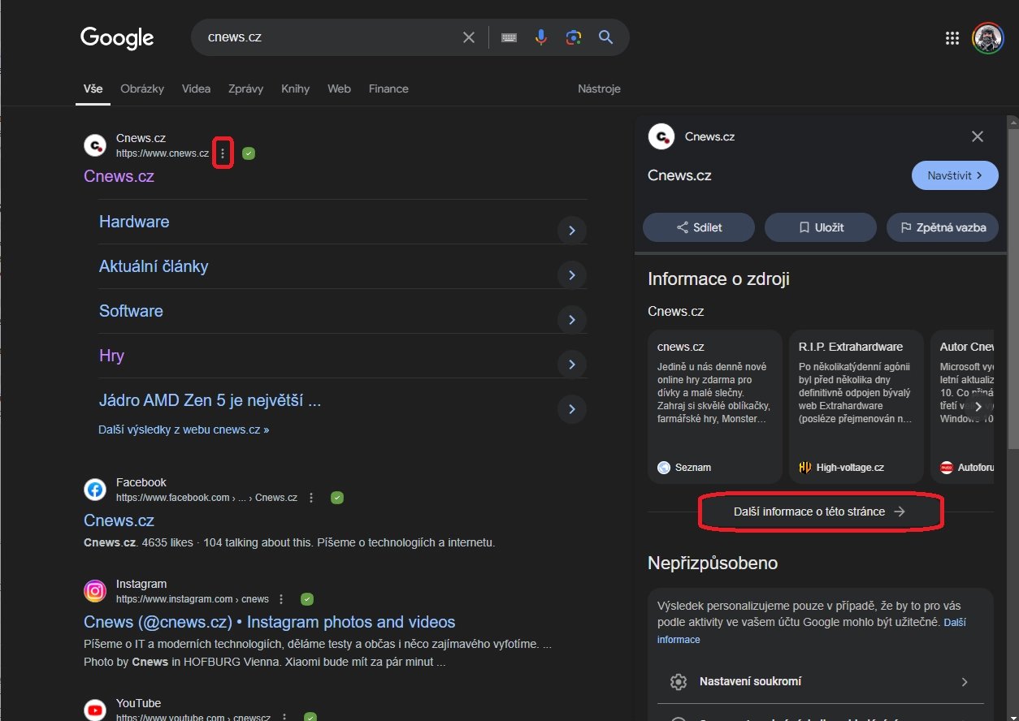Viewport: 1019px width, 721px height.
Task: Open the cnews.cz Seznam source card
Action: coord(715,406)
